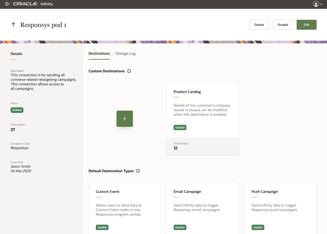Open the user profile avatar menu
The image size is (327, 234).
(316, 4)
